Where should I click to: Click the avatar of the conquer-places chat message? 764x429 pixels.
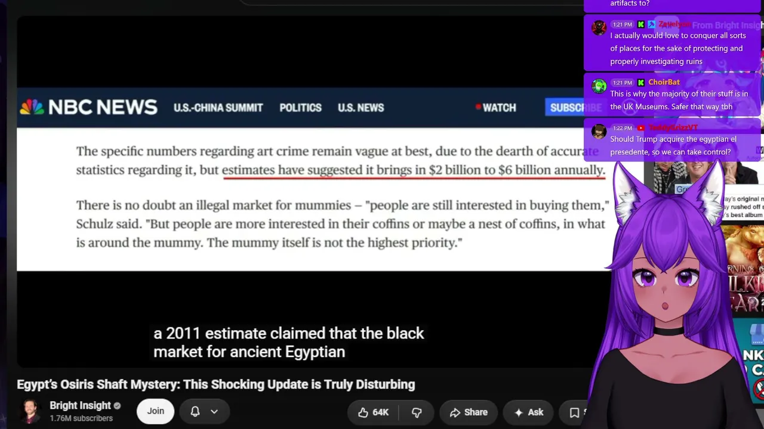click(x=599, y=28)
